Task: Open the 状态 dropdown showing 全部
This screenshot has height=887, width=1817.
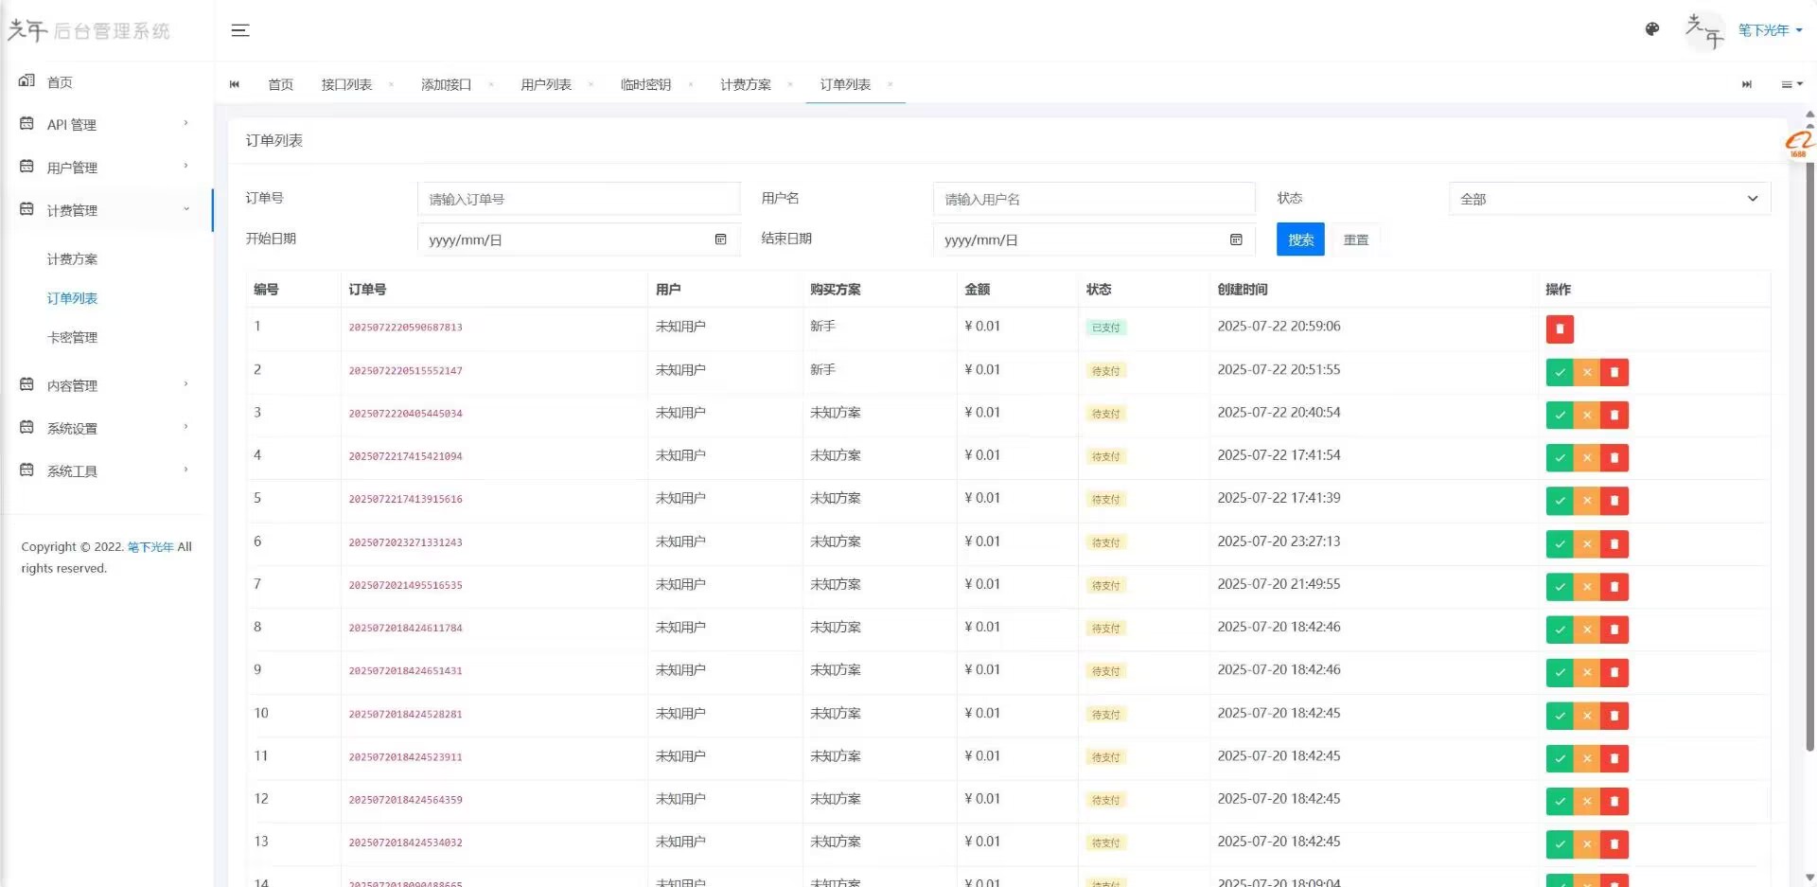Action: point(1610,199)
